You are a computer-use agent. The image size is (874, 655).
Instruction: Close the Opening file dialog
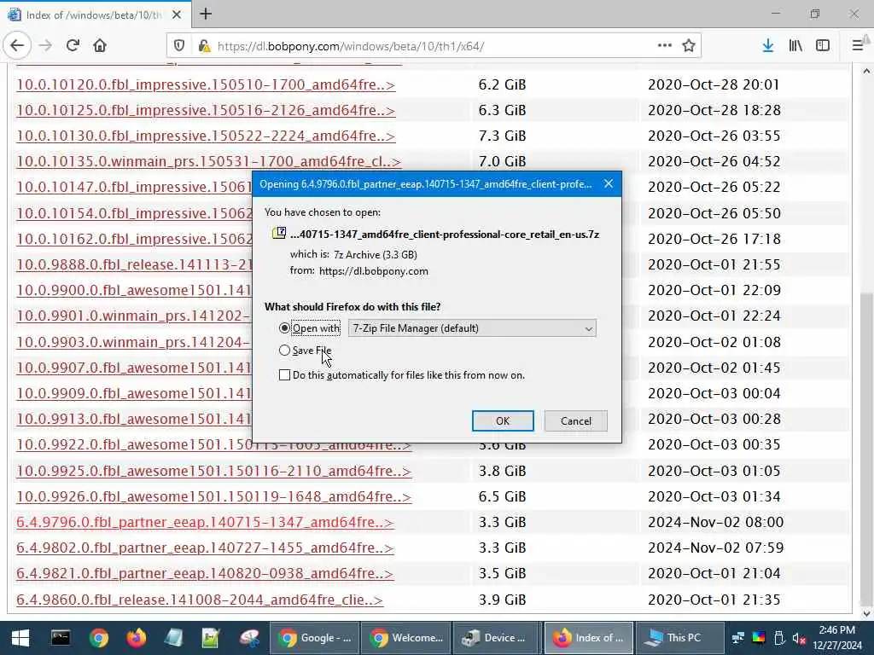point(608,184)
